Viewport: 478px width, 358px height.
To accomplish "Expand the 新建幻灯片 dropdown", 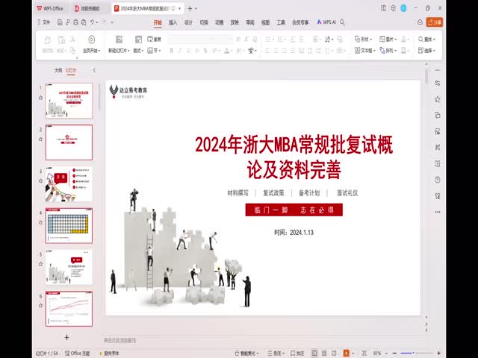I will coord(119,51).
